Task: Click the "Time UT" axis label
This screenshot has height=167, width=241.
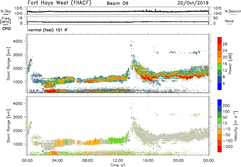Action: (118, 165)
